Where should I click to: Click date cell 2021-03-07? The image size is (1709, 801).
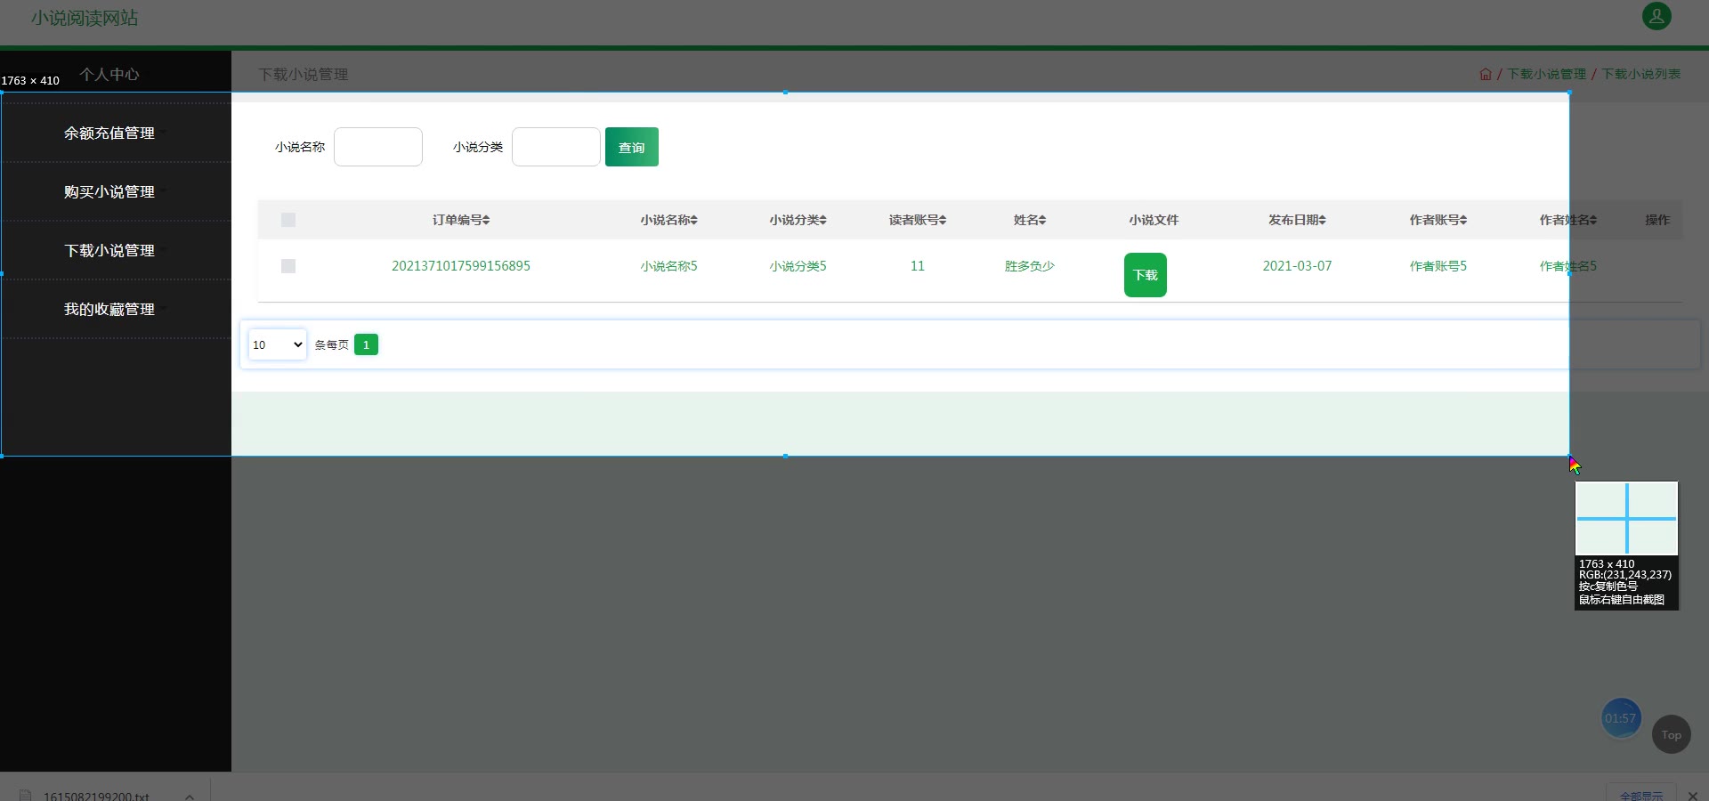tap(1297, 266)
